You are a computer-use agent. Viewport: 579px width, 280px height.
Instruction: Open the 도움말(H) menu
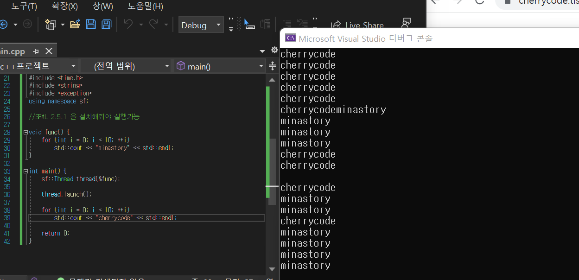coord(145,6)
